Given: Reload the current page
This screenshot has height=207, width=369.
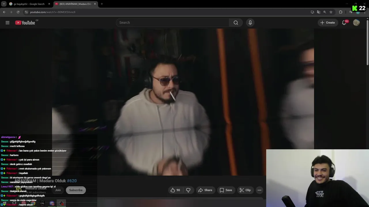Looking at the screenshot, I should click(x=18, y=12).
